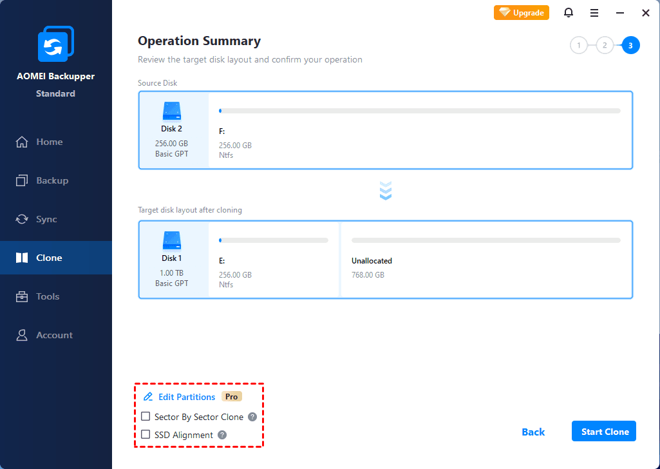Click the Backup stacked squares icon
Screen dimensions: 660x469
(22, 180)
